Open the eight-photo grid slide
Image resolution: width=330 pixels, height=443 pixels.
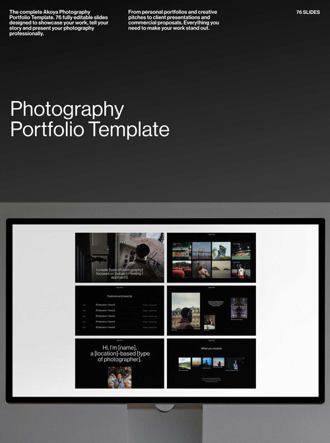(x=212, y=257)
